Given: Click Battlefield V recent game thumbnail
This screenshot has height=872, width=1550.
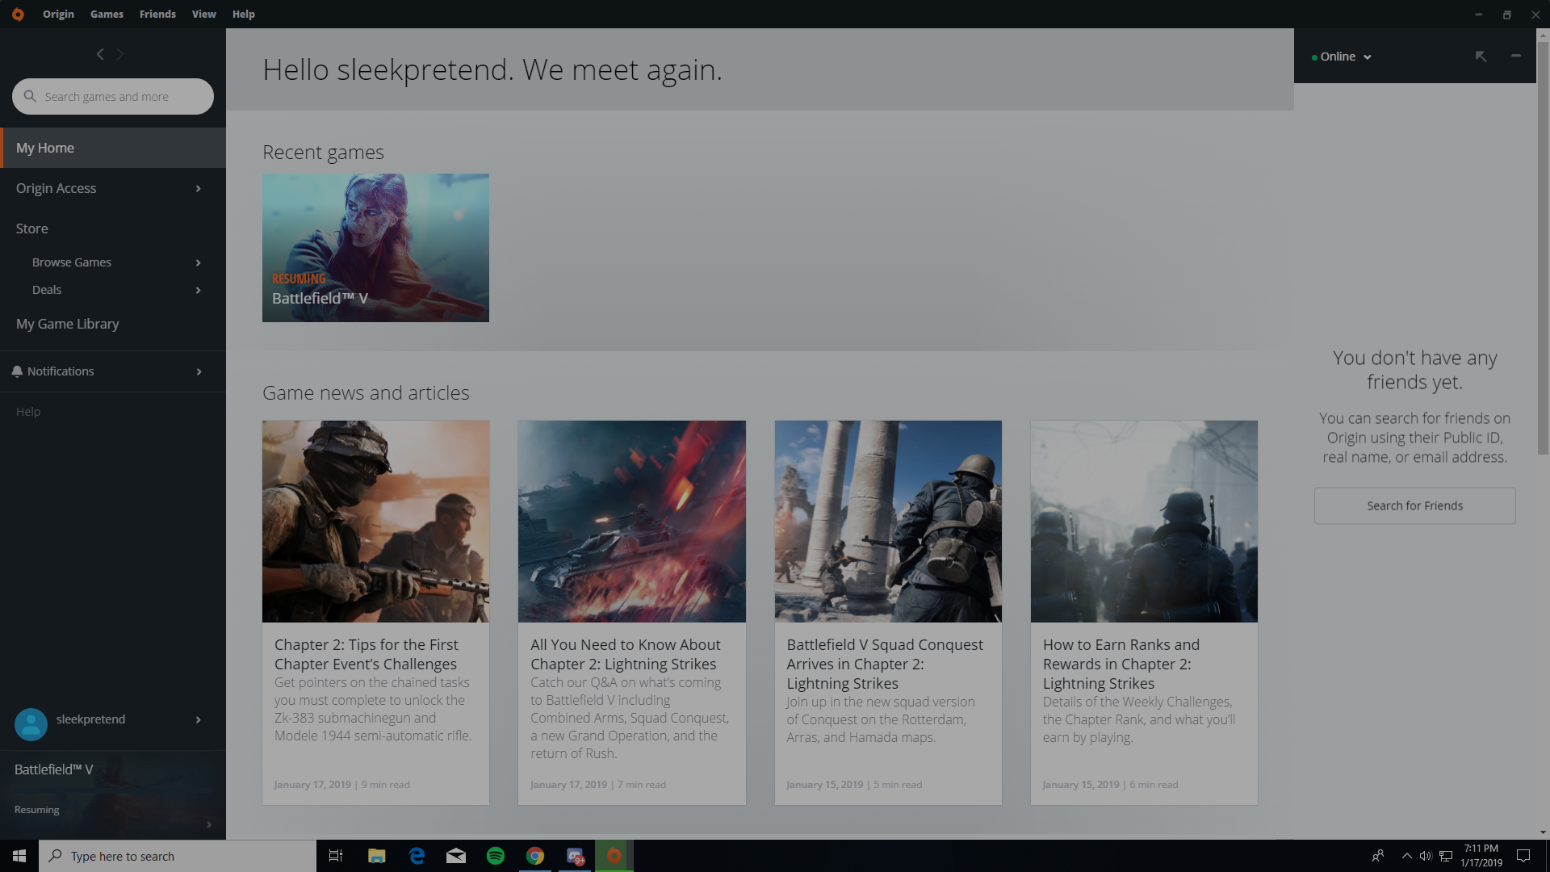Looking at the screenshot, I should [375, 248].
